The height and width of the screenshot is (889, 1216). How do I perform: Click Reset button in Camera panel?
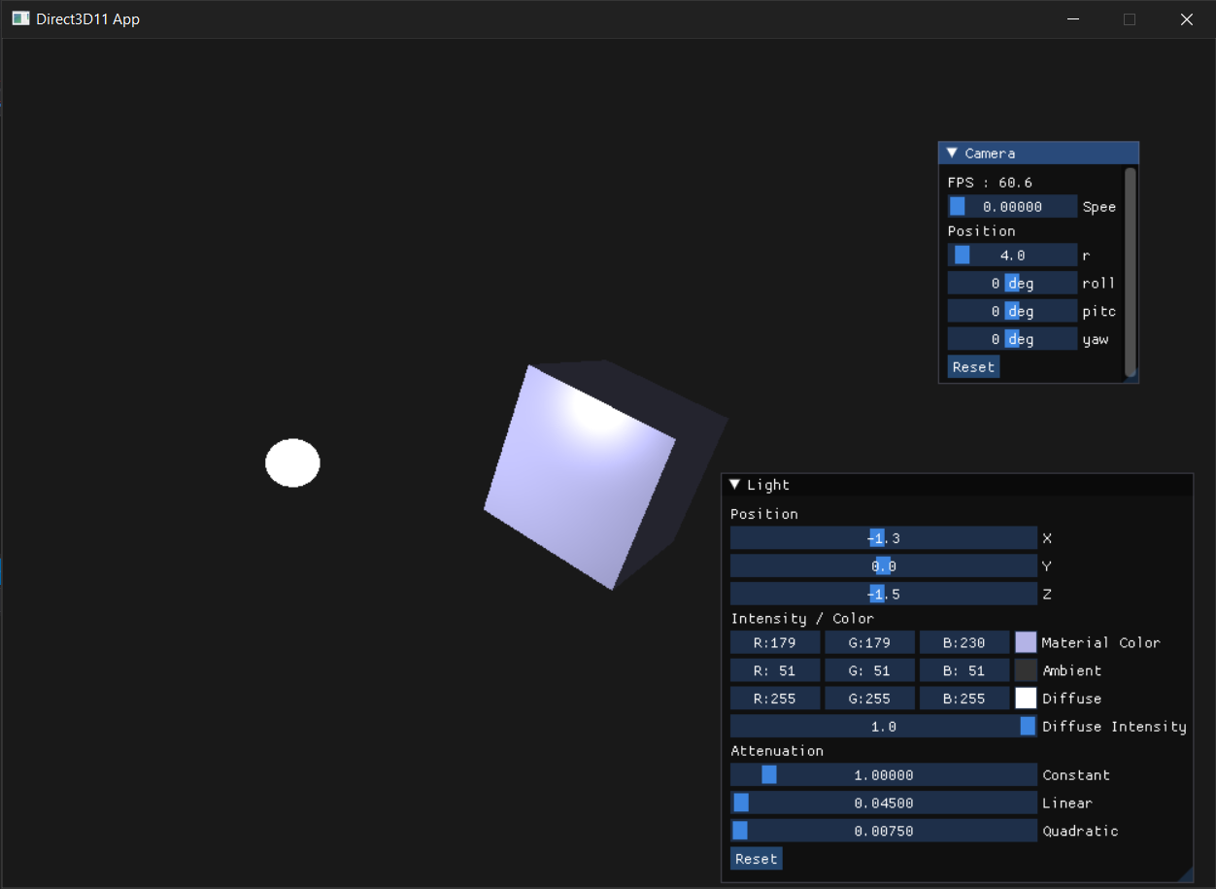tap(973, 367)
